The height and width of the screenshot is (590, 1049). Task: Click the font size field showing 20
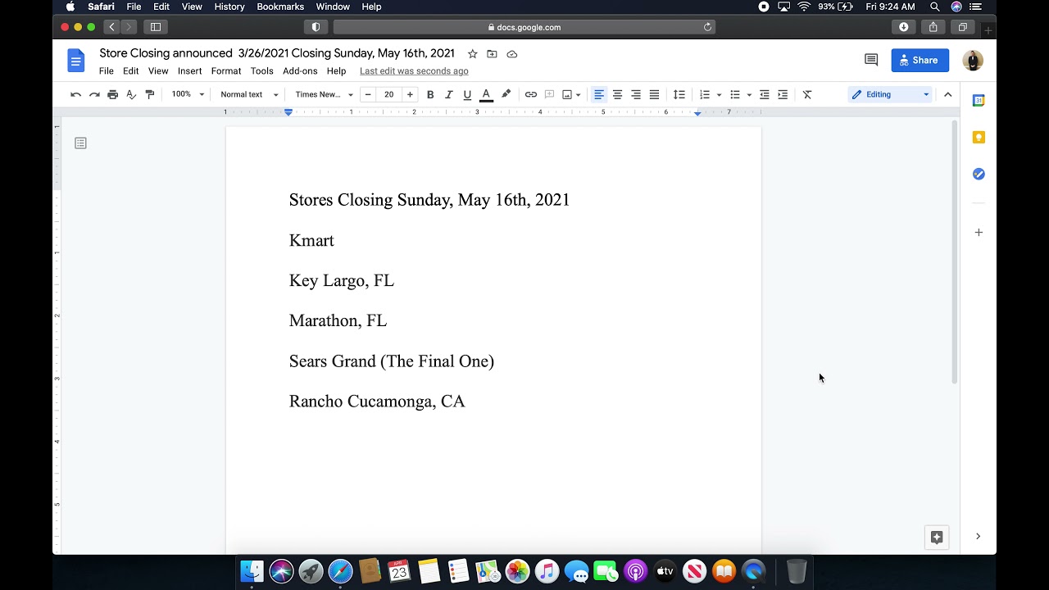[388, 94]
